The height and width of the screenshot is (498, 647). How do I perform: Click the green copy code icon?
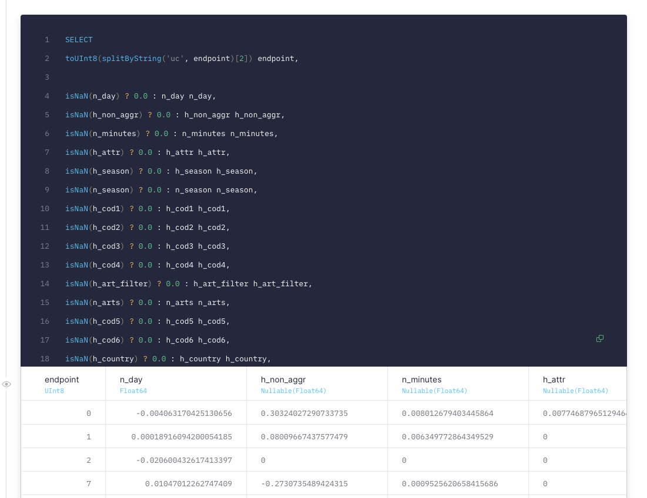tap(599, 338)
